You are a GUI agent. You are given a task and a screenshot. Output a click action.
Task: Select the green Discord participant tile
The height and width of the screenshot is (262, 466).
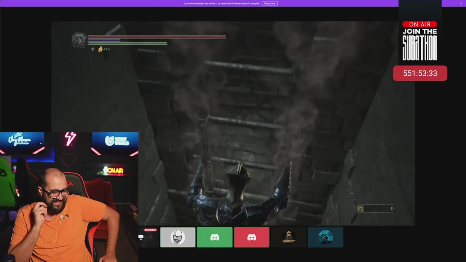pos(215,237)
